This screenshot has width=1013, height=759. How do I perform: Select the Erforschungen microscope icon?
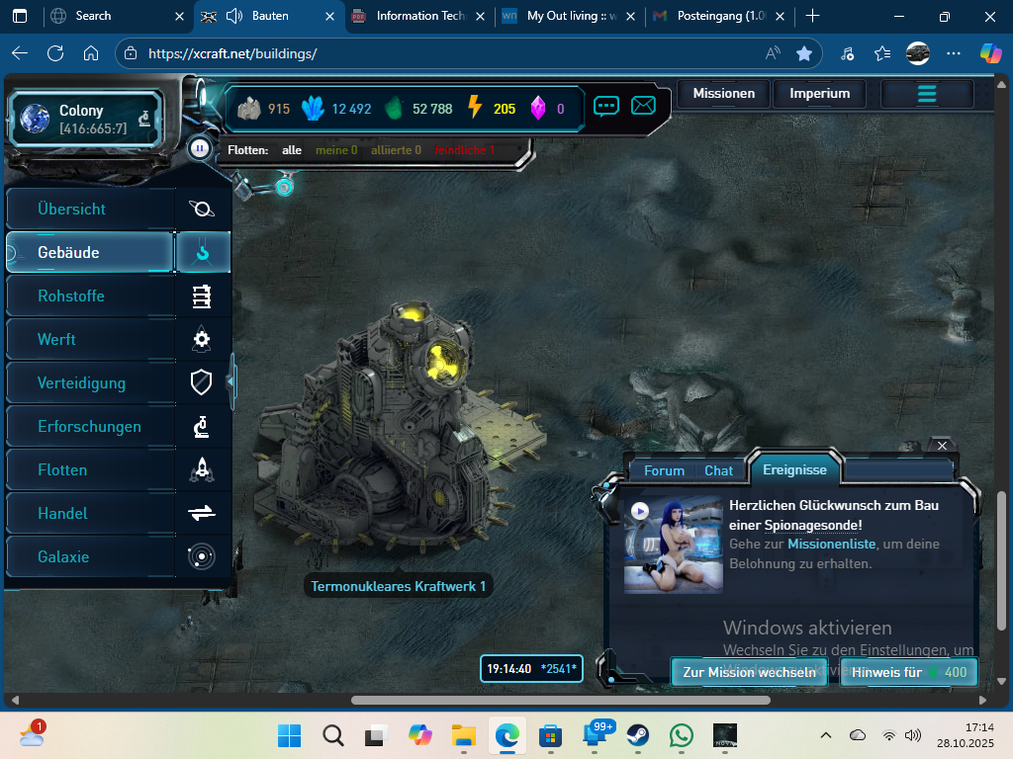[202, 427]
